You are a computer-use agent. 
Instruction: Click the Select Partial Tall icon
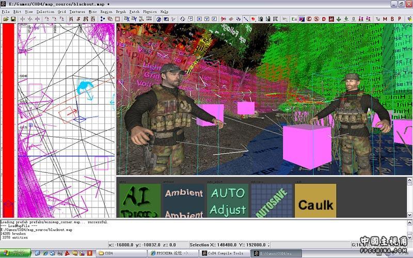click(x=86, y=19)
